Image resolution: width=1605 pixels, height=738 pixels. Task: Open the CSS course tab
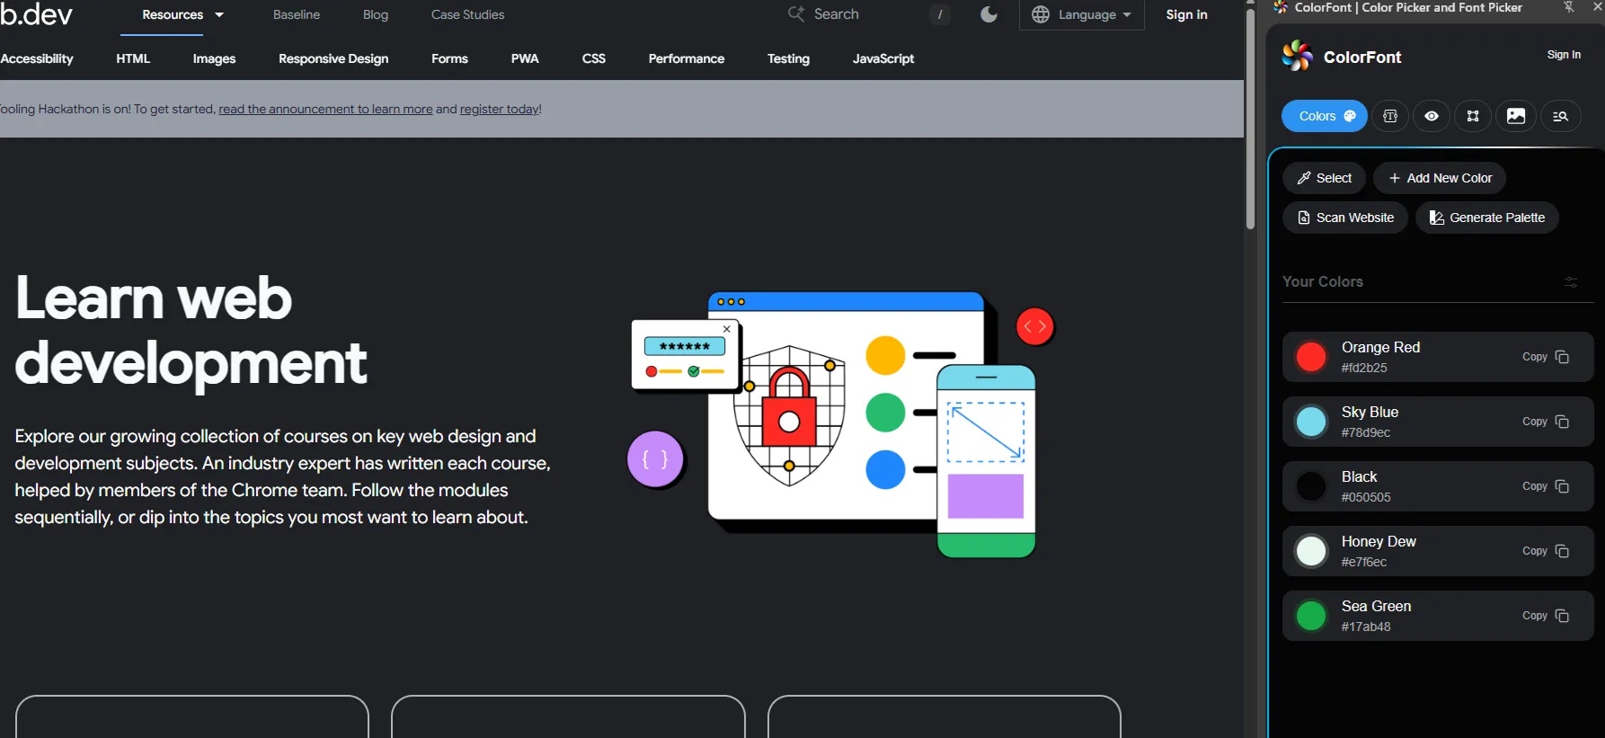tap(594, 58)
